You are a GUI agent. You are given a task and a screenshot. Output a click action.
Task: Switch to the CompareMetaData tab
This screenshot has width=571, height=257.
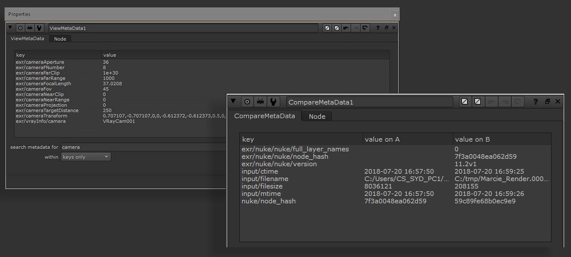(265, 116)
